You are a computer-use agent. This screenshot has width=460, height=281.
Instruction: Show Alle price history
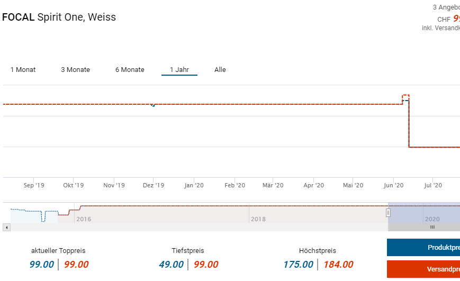point(220,70)
